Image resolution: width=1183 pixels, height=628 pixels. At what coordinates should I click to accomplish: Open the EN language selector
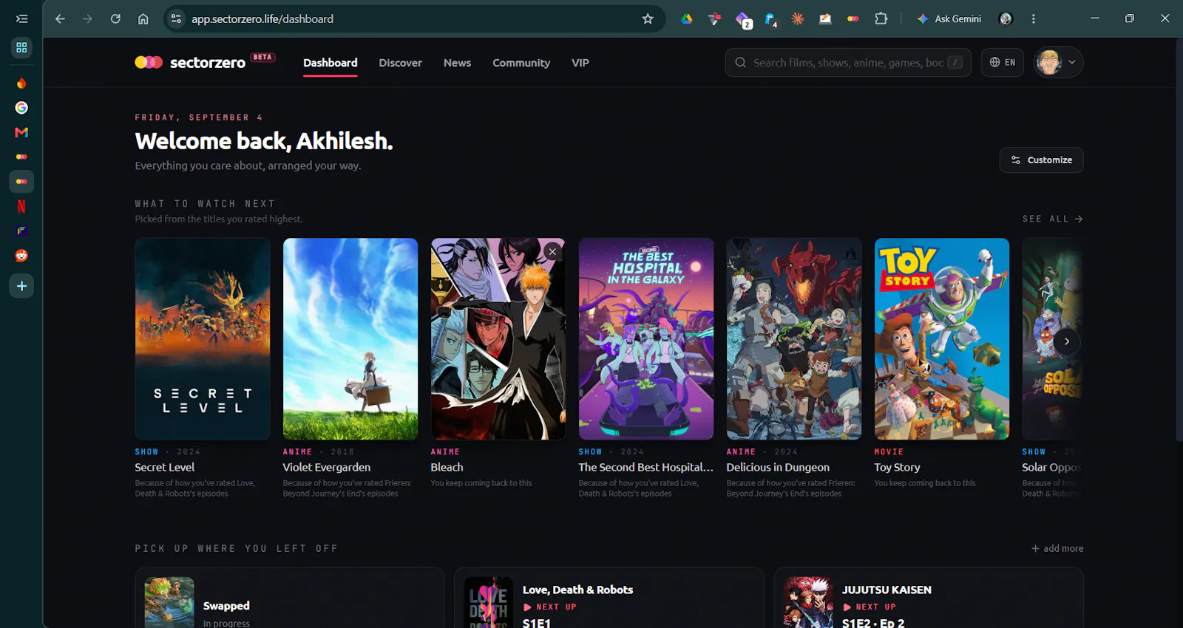point(1002,63)
